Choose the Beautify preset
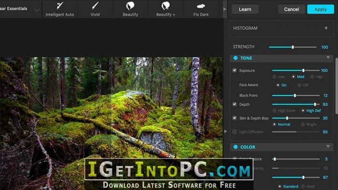Viewport: 338px width, 190px height. pyautogui.click(x=130, y=9)
